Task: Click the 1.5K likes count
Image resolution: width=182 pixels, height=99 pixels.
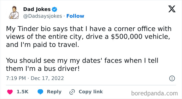Action: [23, 92]
